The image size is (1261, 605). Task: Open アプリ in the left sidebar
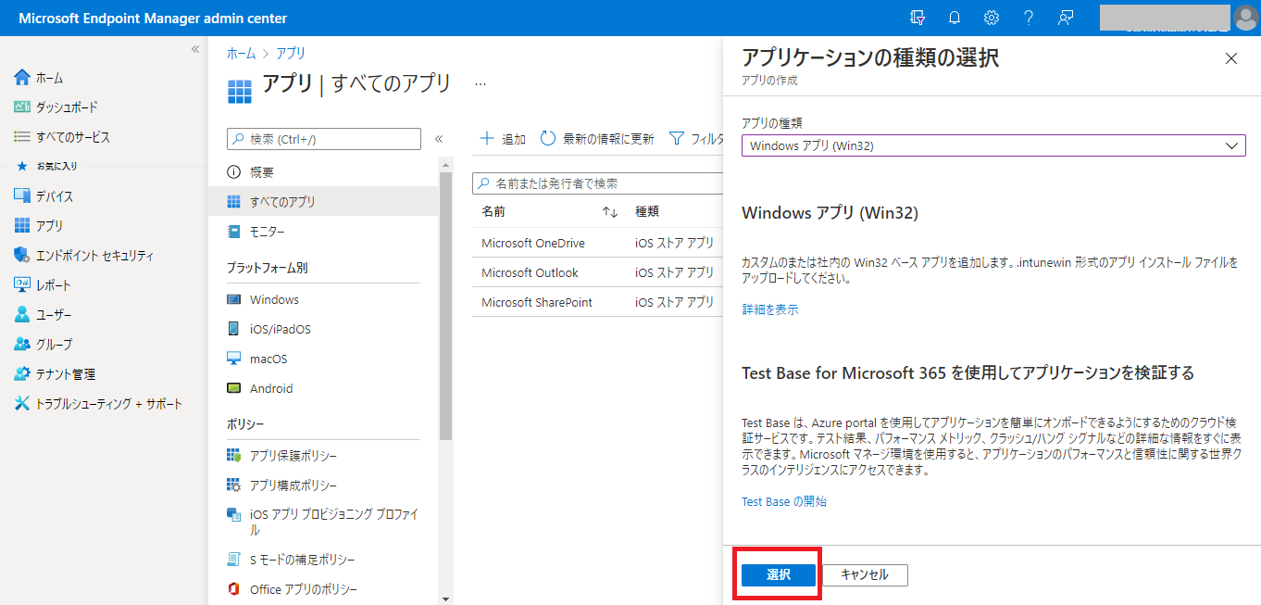pyautogui.click(x=39, y=226)
